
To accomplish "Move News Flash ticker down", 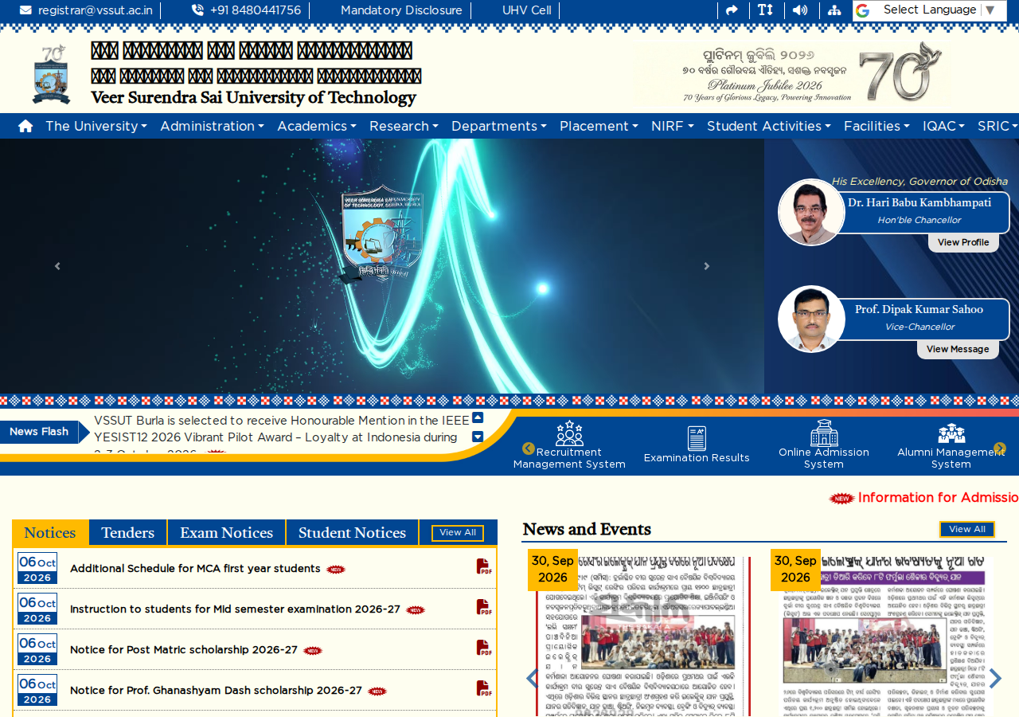I will pyautogui.click(x=478, y=437).
